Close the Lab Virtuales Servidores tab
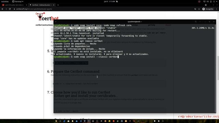The image size is (219, 123). (x=26, y=5)
